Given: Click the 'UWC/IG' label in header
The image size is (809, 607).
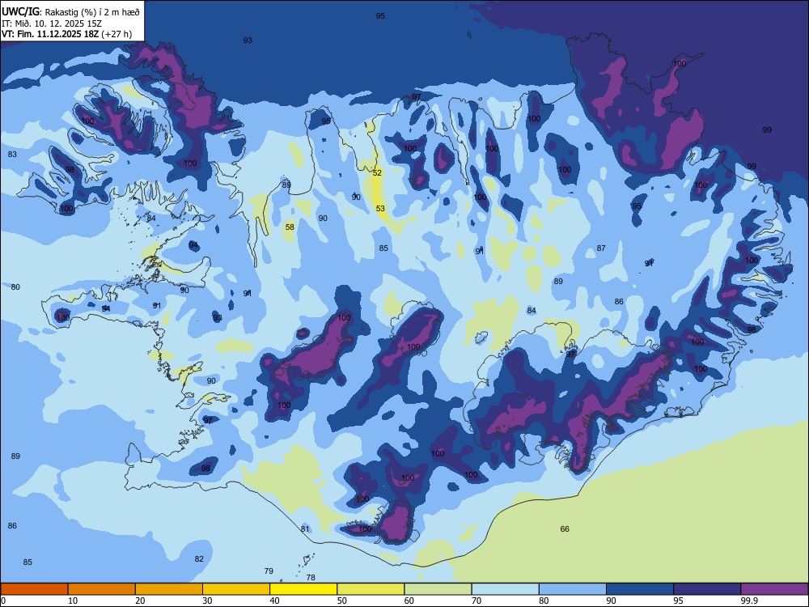Looking at the screenshot, I should 21,12.
